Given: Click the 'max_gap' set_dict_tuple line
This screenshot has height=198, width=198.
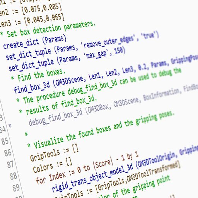Looking at the screenshot, I should tap(67, 59).
